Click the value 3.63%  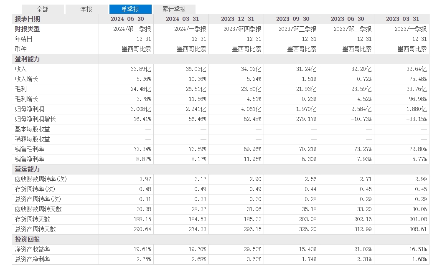tap(254, 260)
